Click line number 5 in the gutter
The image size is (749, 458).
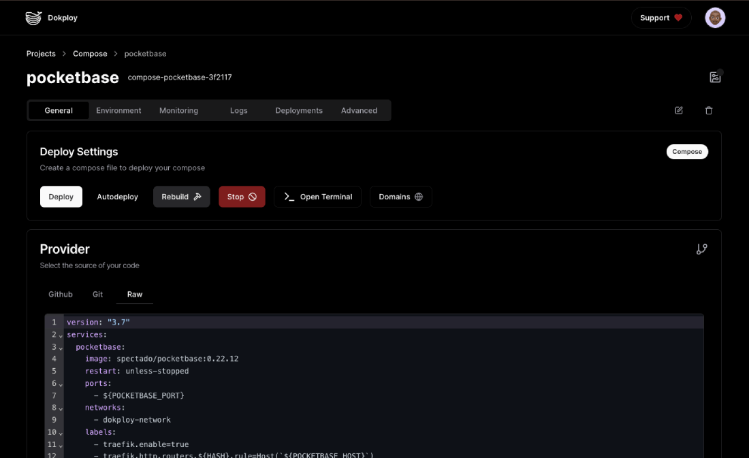point(54,371)
